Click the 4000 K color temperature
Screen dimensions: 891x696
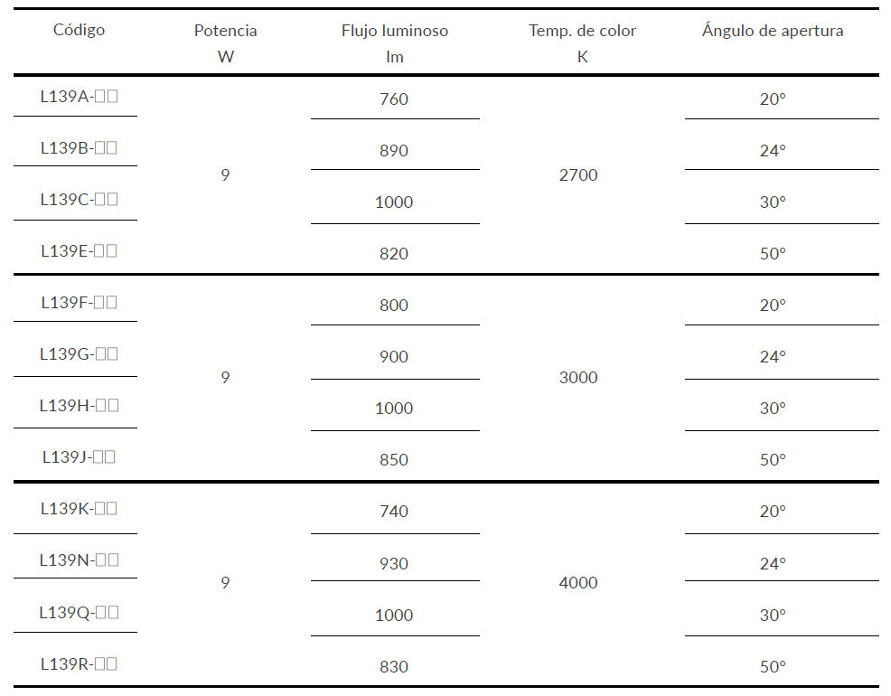(x=578, y=583)
